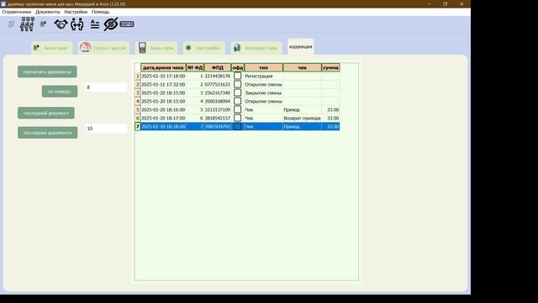Click the 'последний документ' button
The width and height of the screenshot is (538, 303).
[46, 113]
